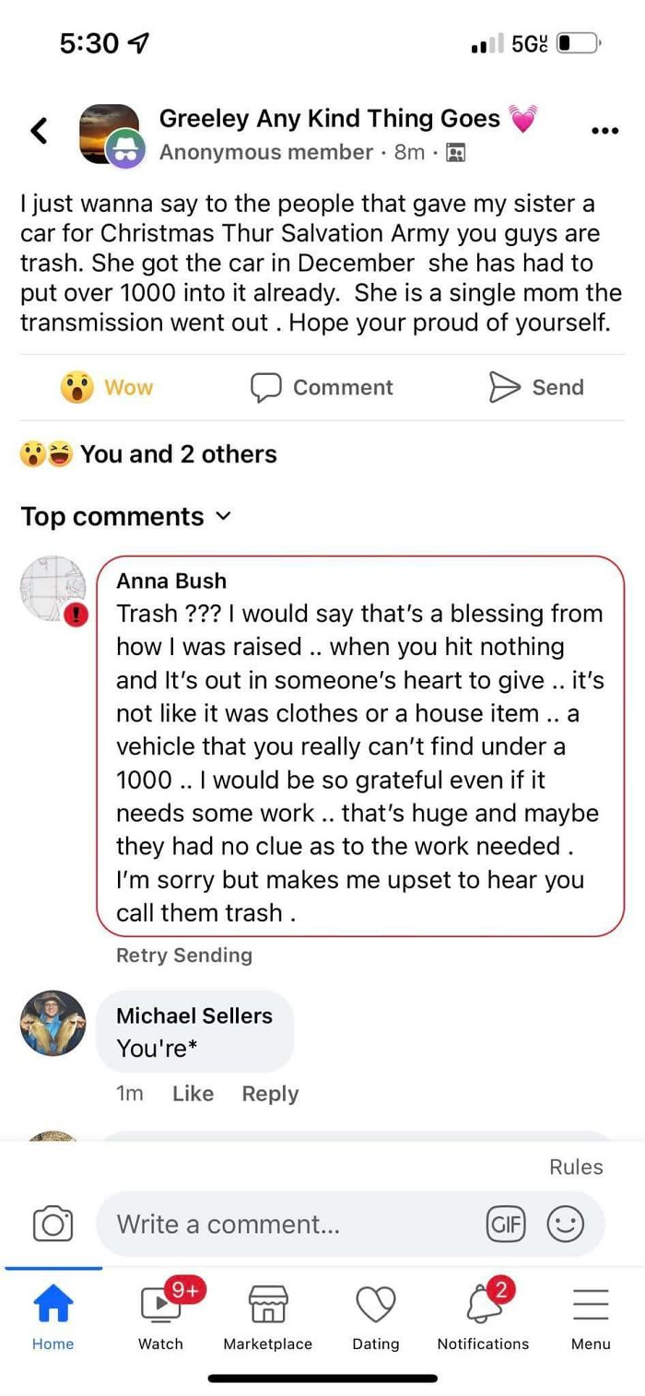View the group Rules

[575, 1167]
